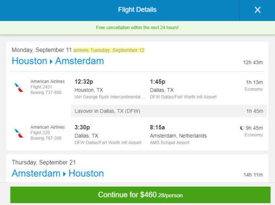Click American Airlines logo for Flight 2431

pyautogui.click(x=19, y=88)
